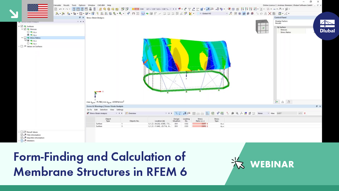Uncheck the Stresses checkbox in navigator
Image resolution: width=339 pixels, height=191 pixels.
25,29
